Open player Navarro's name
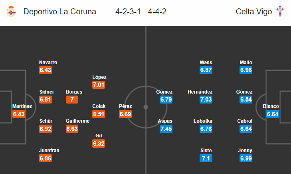Image resolution: width=291 pixels, height=174 pixels. [x=48, y=63]
